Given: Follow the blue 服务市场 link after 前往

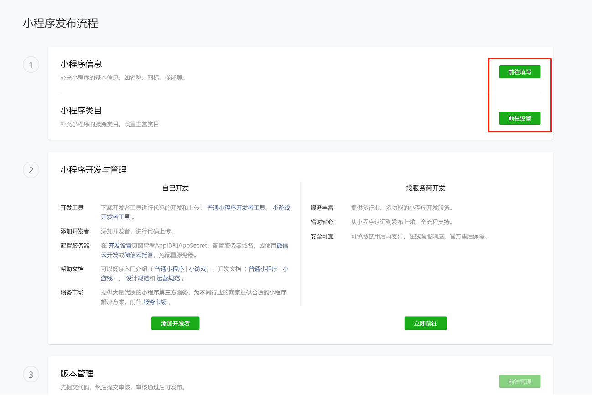Looking at the screenshot, I should (x=155, y=302).
